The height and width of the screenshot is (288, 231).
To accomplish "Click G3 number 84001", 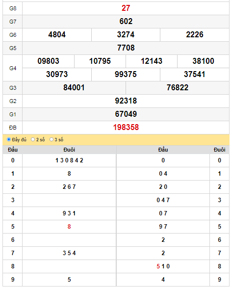I will tap(74, 88).
